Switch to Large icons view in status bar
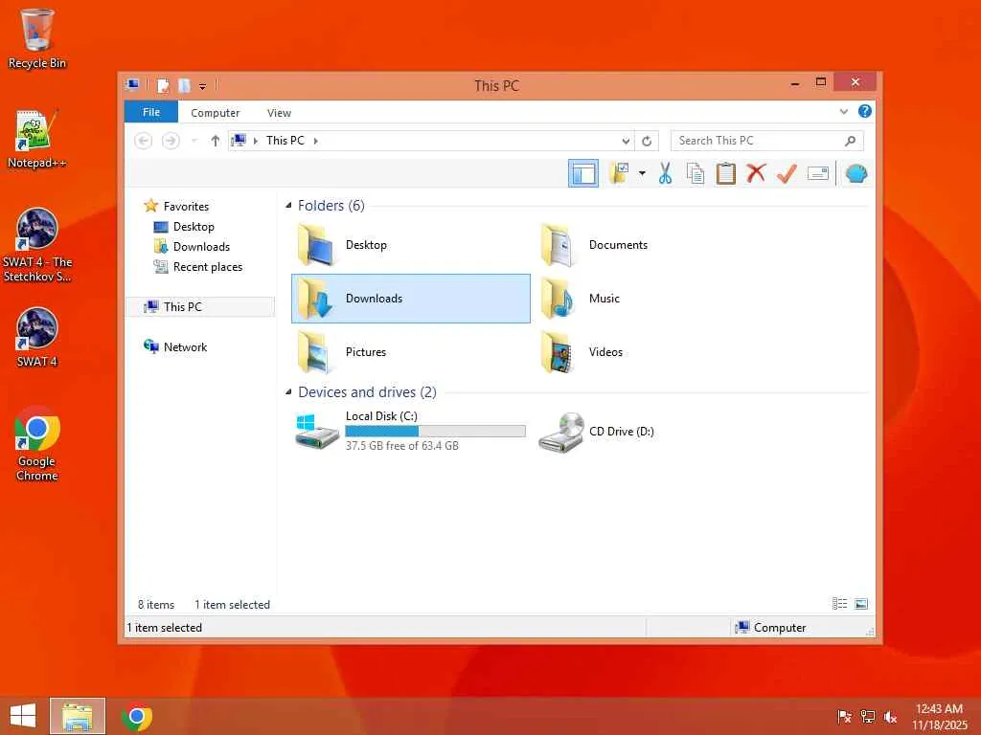The image size is (981, 735). pos(861,604)
